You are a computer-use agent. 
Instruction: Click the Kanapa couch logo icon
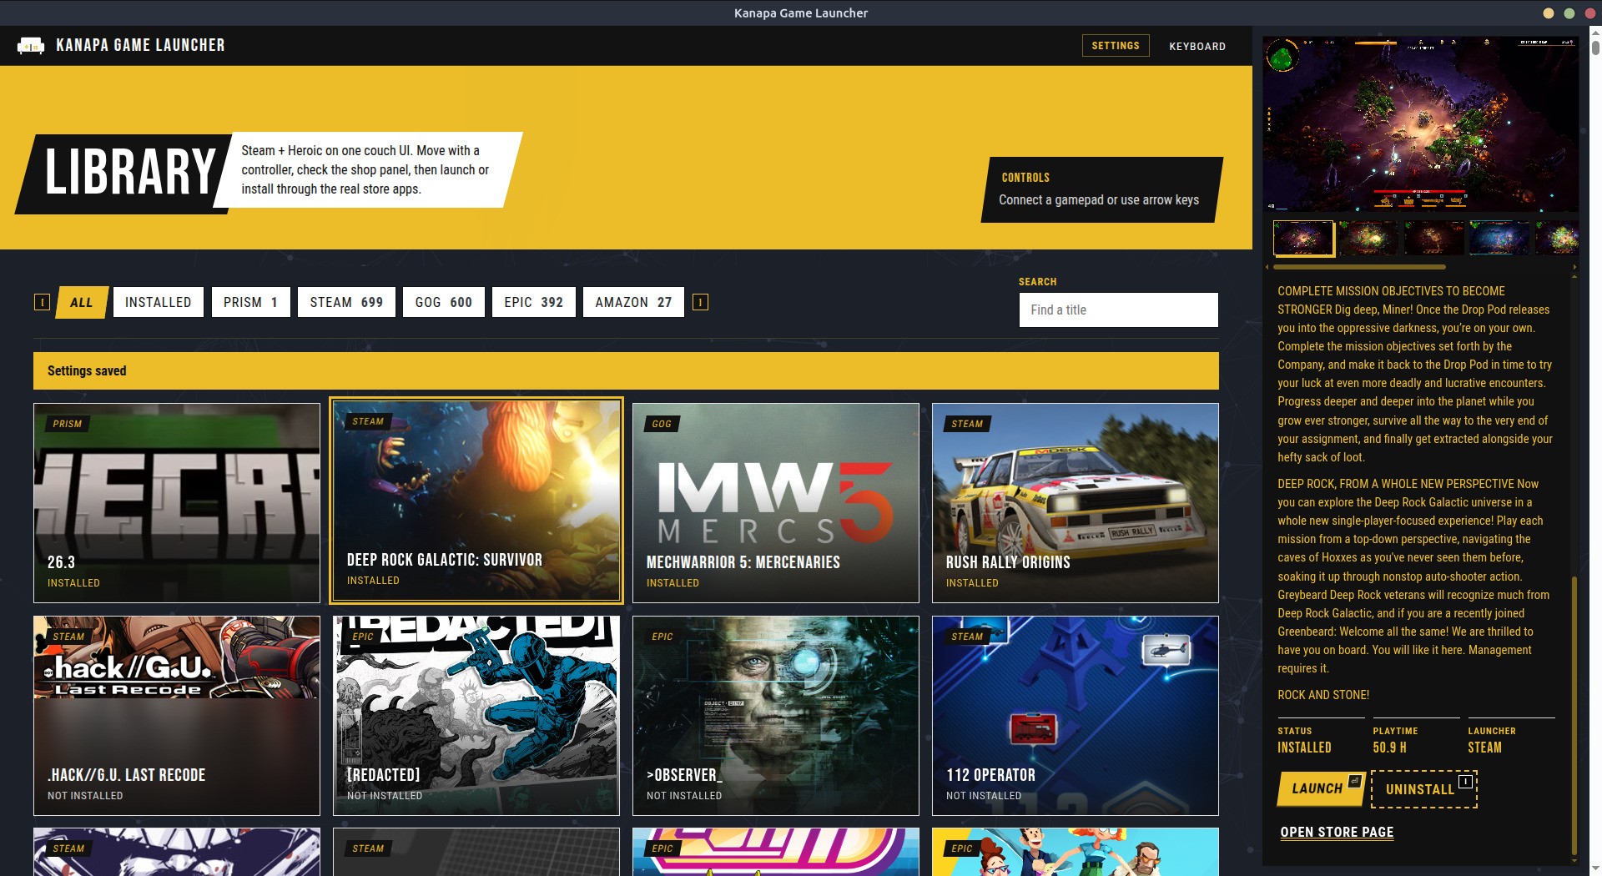[x=31, y=45]
